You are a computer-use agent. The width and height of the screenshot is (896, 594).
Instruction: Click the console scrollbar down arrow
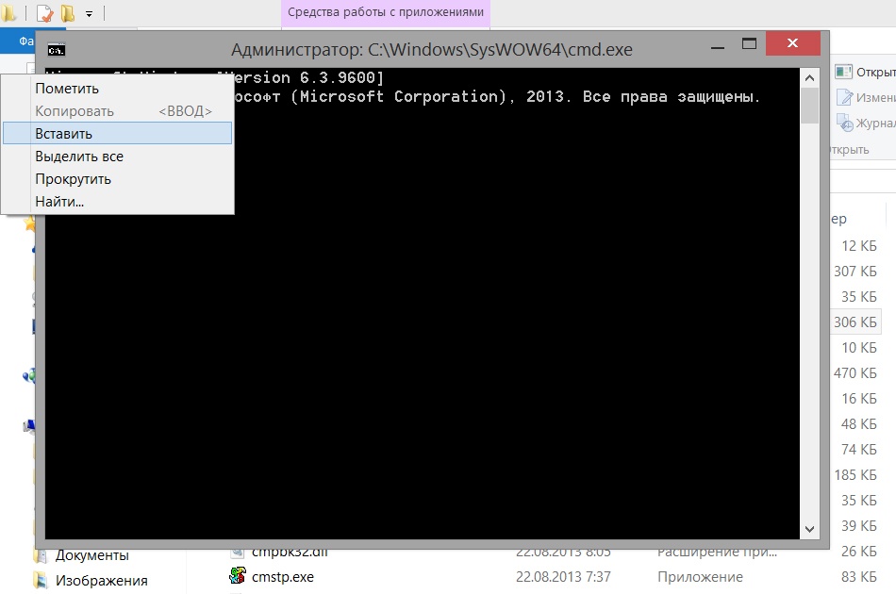click(809, 529)
